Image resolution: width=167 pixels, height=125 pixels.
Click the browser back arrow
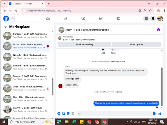pyautogui.click(x=5, y=11)
